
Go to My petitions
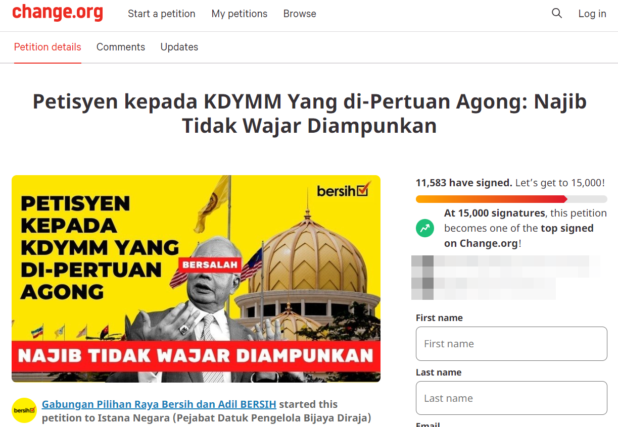[x=240, y=14]
